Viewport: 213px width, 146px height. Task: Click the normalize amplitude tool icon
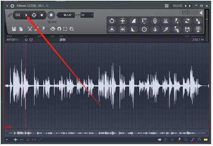click(x=123, y=21)
